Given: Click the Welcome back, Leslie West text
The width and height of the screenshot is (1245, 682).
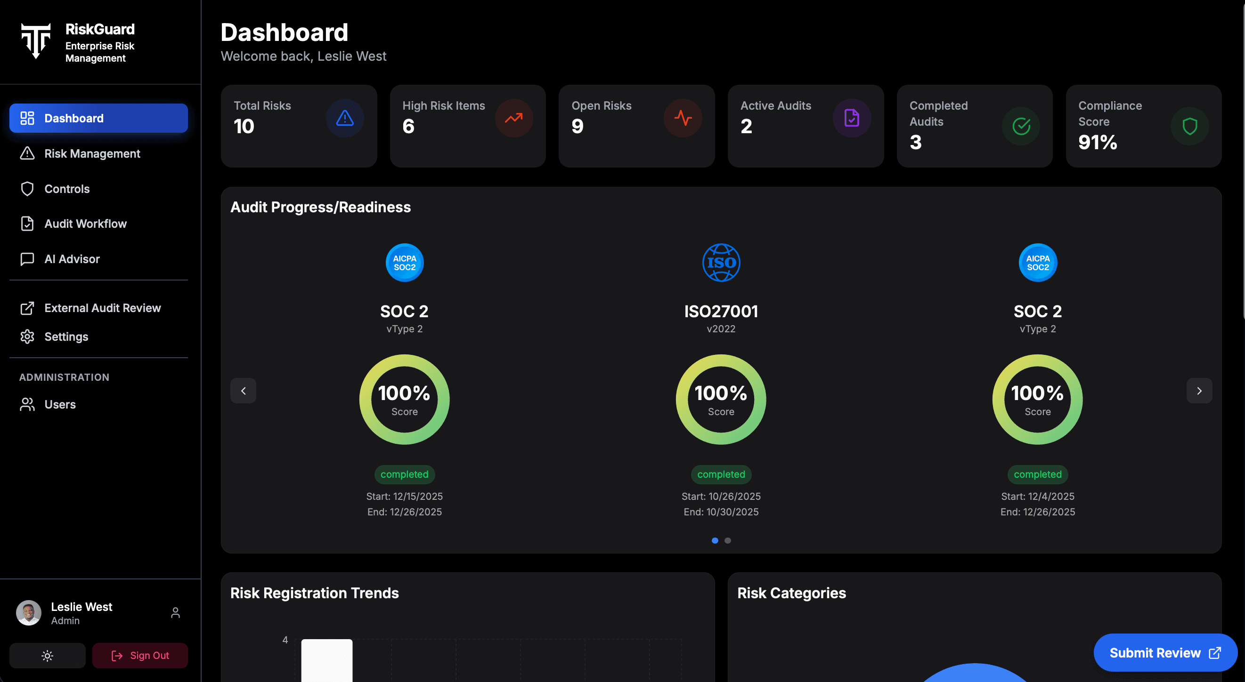Looking at the screenshot, I should [303, 56].
